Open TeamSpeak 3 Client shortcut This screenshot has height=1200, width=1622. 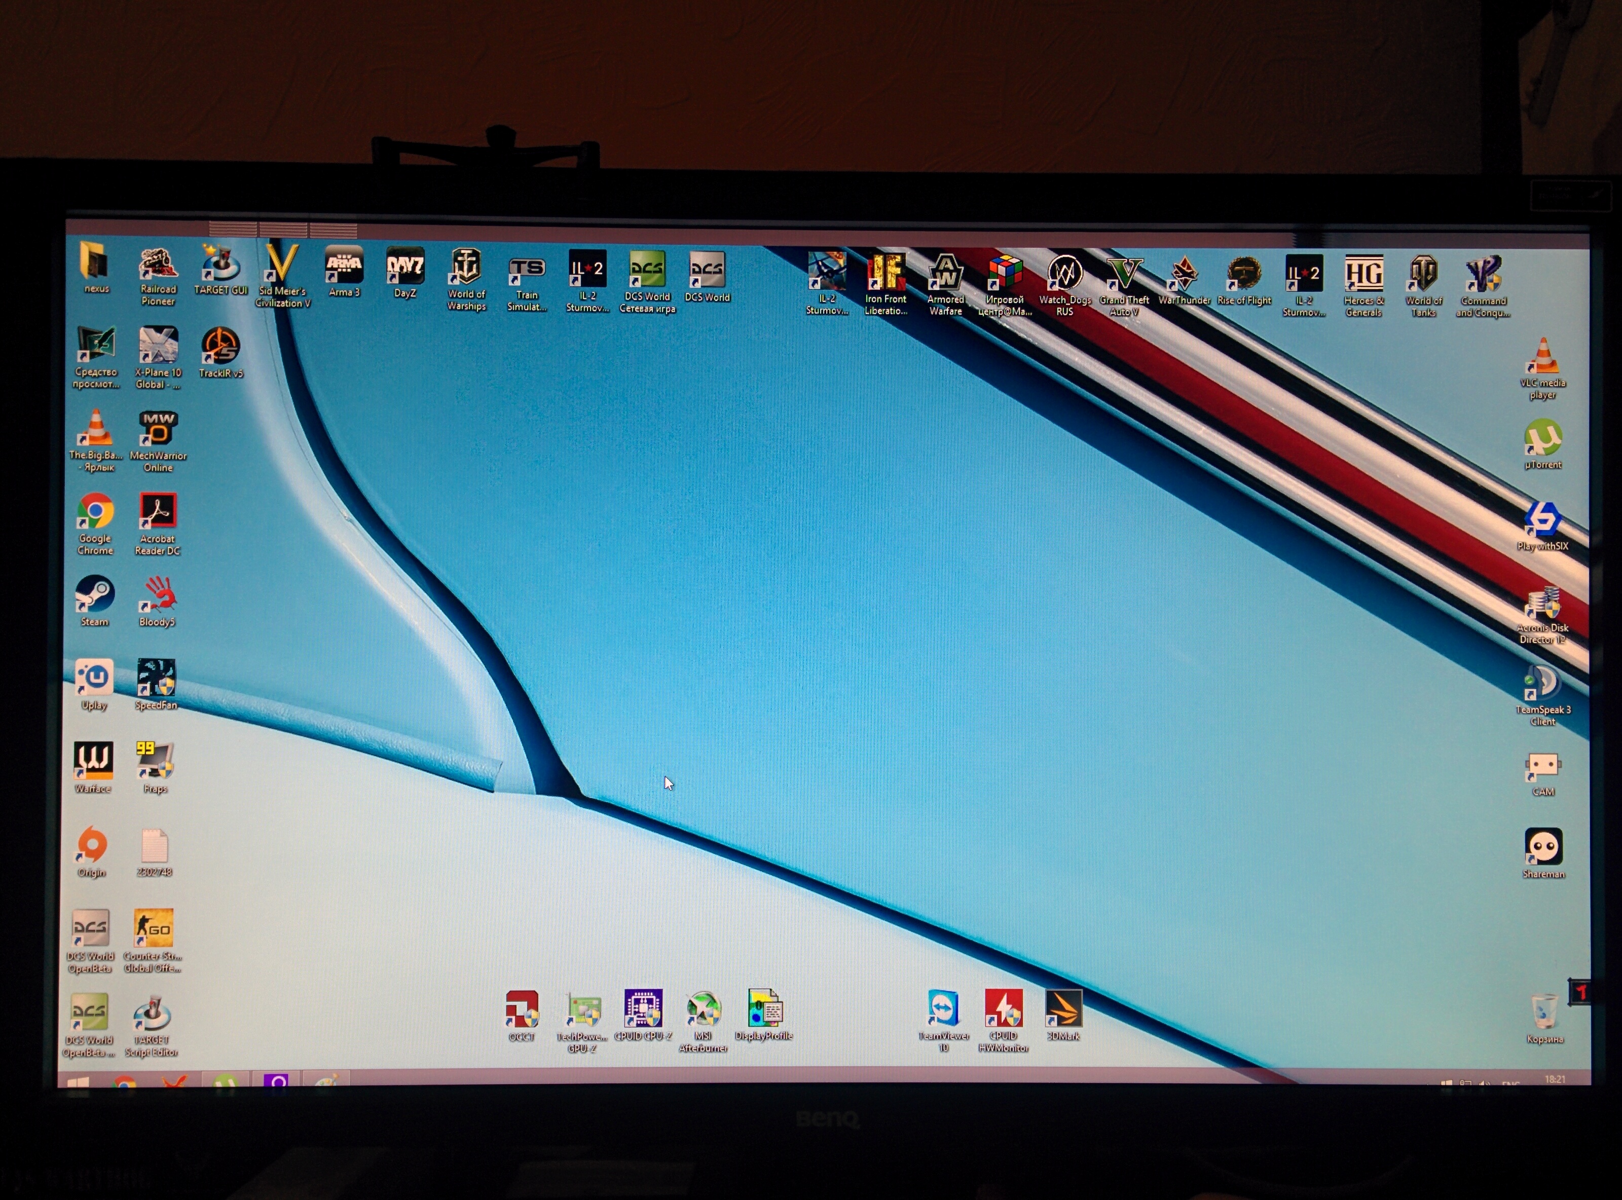(1542, 684)
